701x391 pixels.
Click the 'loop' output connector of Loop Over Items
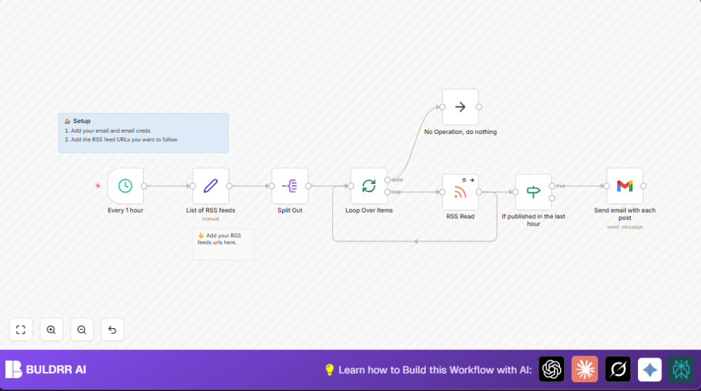click(387, 192)
